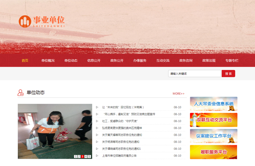Viewport: 255px width, 166px height.
Task: Open the 人大常委会信息系统 banner
Action: [x=213, y=104]
